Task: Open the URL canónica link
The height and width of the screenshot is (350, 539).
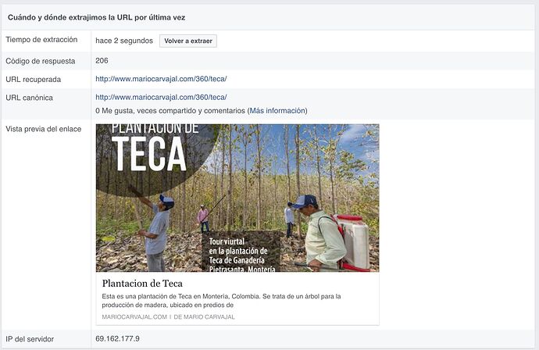Action: point(161,97)
